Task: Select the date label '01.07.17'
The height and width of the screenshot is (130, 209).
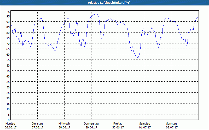Action: (x=145, y=127)
